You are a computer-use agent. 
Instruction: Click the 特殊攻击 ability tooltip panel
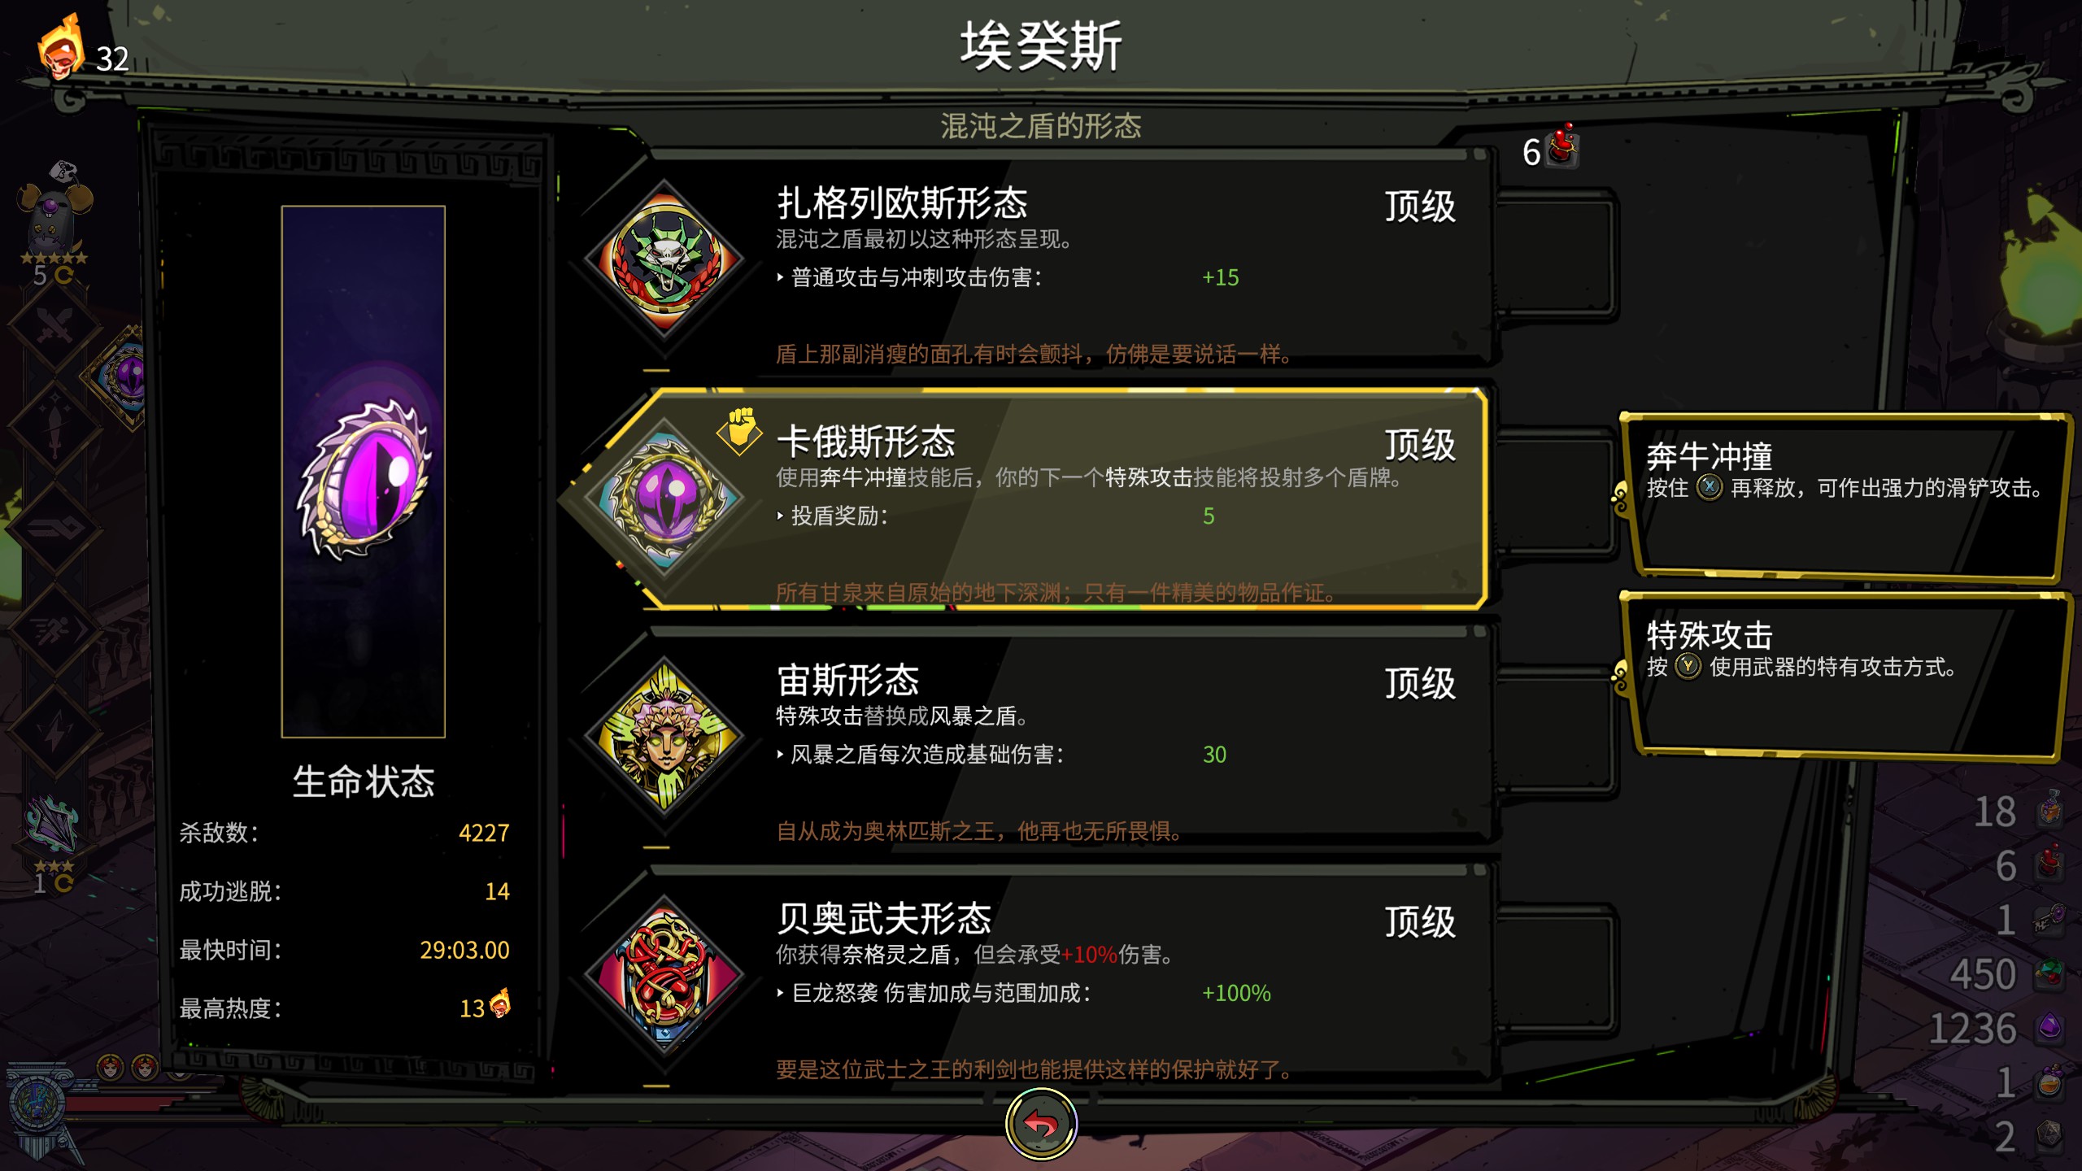click(x=1845, y=675)
